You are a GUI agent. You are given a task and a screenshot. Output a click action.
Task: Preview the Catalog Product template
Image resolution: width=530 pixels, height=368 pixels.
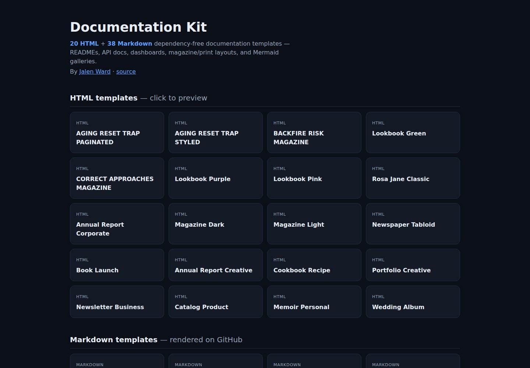click(x=216, y=302)
